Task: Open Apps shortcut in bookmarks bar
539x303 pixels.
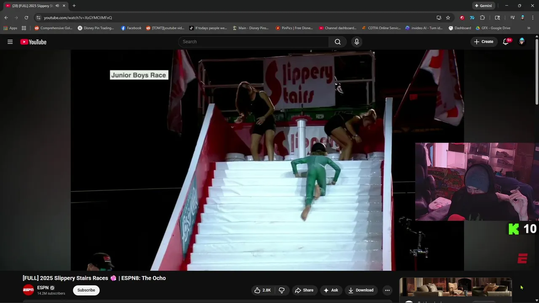Action: (10, 28)
